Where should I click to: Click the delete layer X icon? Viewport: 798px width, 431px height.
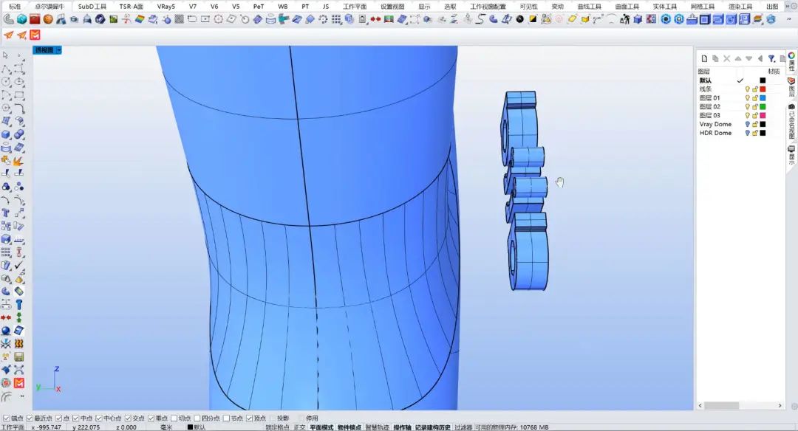[726, 58]
